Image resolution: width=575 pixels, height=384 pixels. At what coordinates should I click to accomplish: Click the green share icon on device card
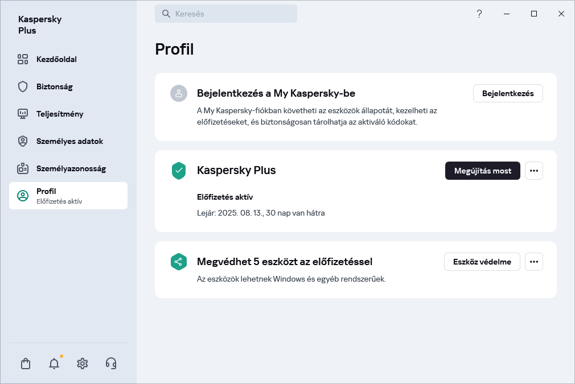pos(179,262)
